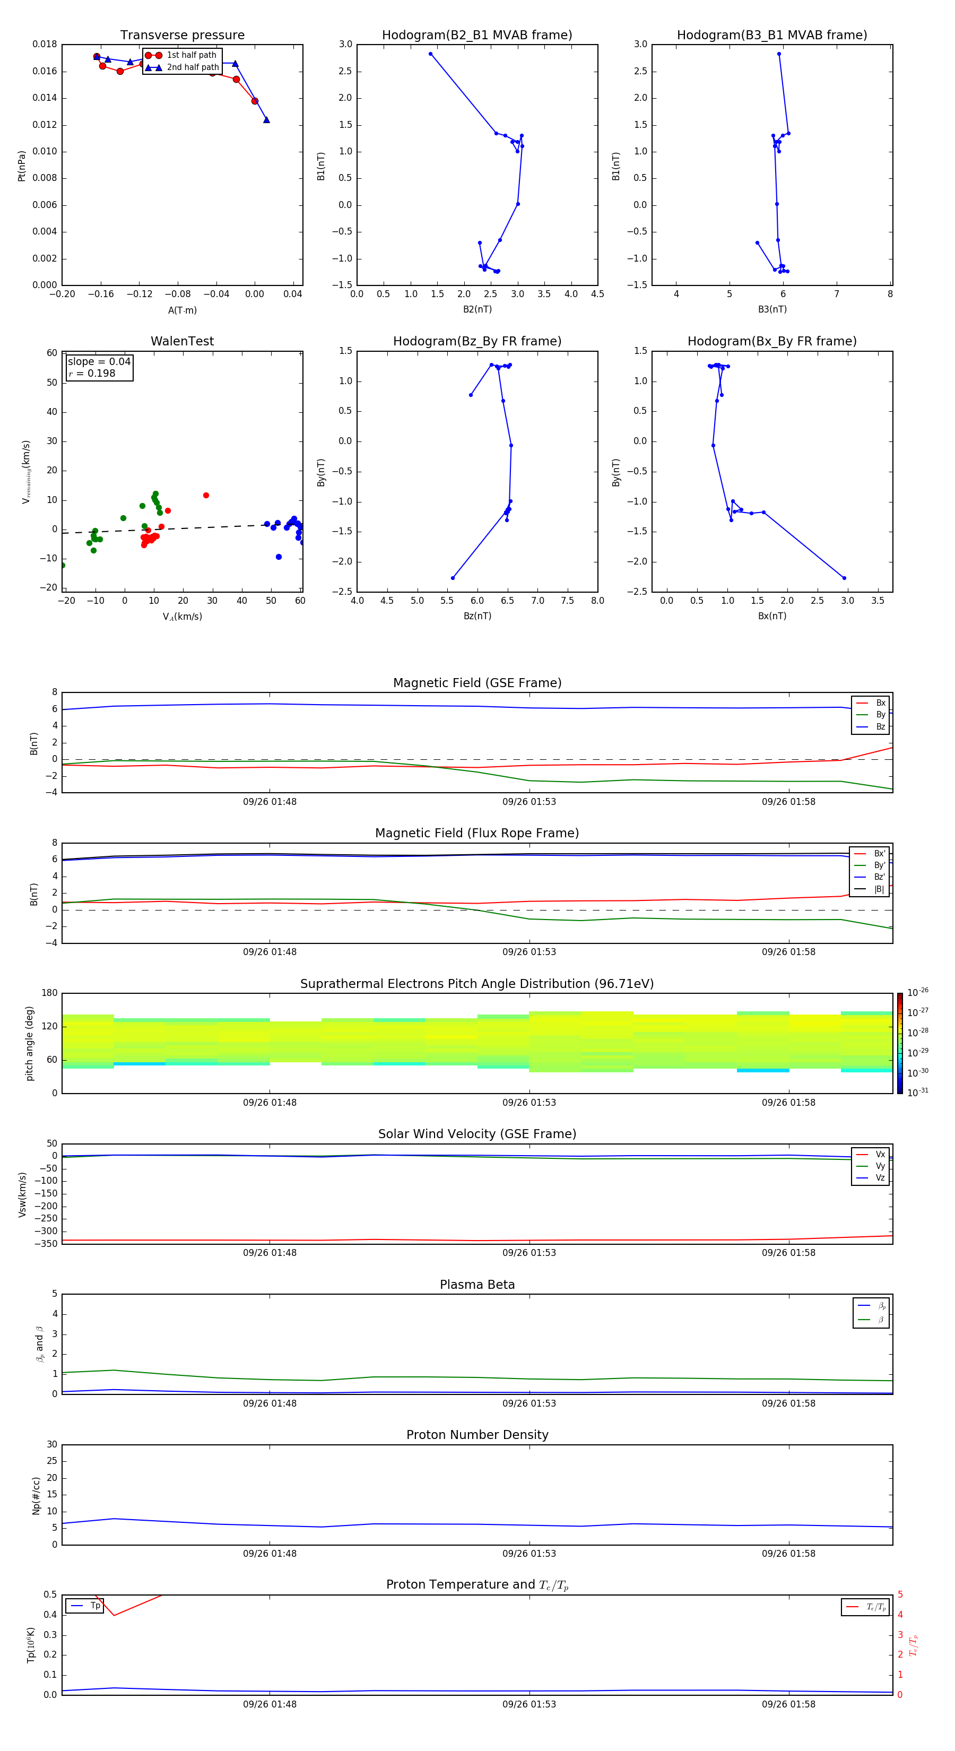Click the 'Vsw(km/s)' axis label
This screenshot has width=955, height=1751.
[22, 1194]
